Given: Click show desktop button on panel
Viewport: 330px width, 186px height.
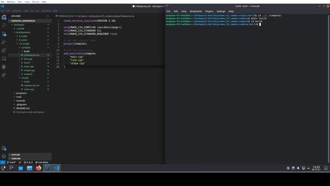Looking at the screenshot, I should [x=326, y=168].
